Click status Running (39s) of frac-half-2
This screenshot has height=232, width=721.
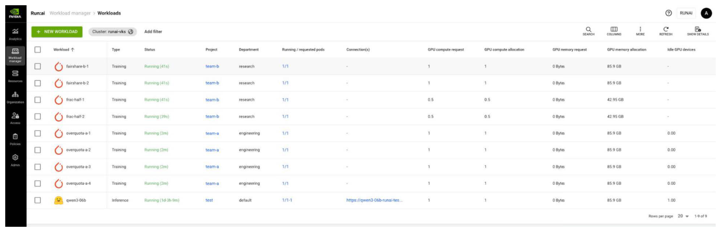156,116
